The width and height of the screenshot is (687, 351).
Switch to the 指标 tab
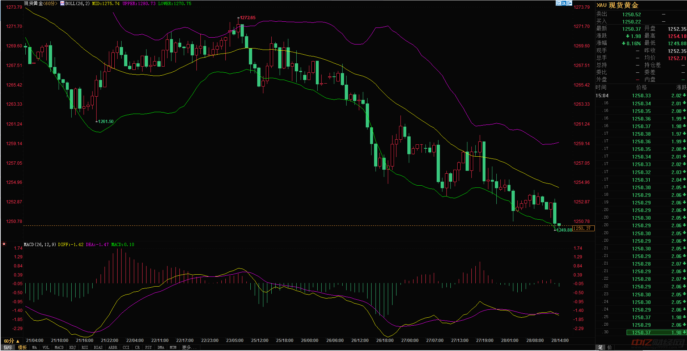pyautogui.click(x=8, y=347)
